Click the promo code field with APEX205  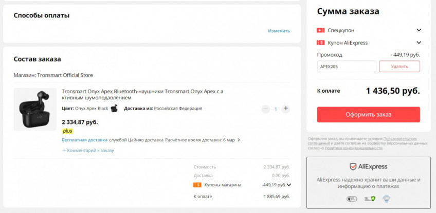point(346,67)
